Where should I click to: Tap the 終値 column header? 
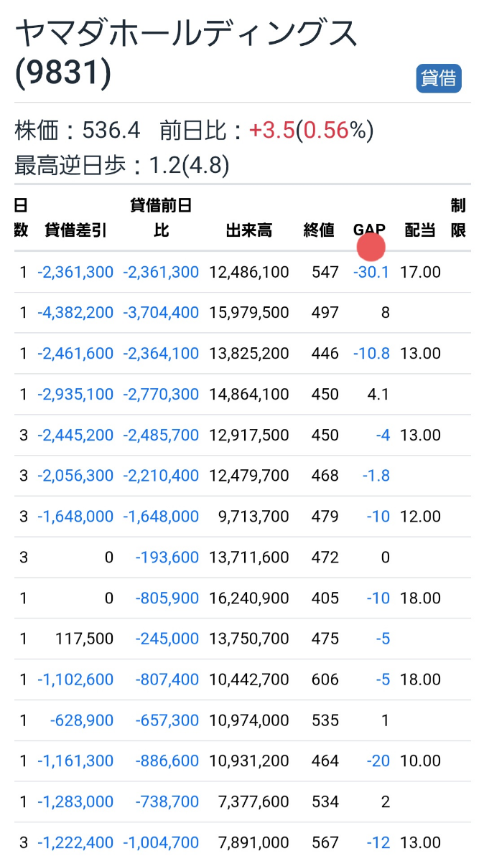pyautogui.click(x=319, y=230)
